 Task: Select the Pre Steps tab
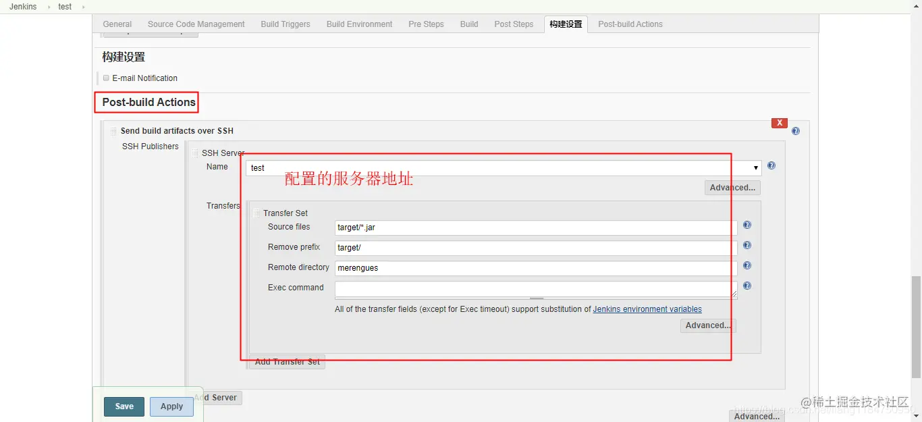[x=426, y=24]
